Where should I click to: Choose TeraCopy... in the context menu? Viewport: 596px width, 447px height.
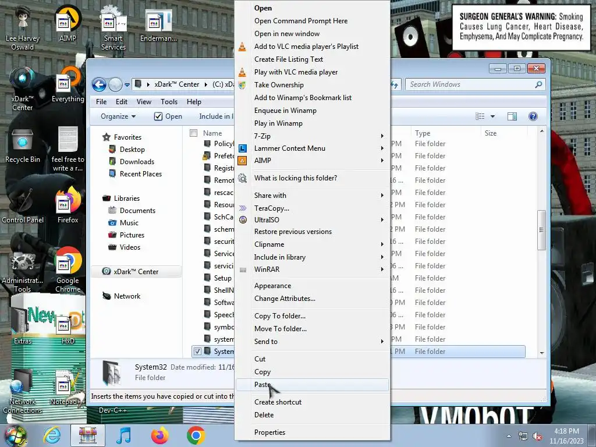312,208
